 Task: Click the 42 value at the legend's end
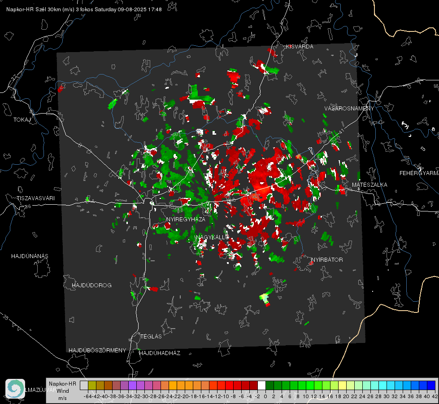[x=435, y=396]
